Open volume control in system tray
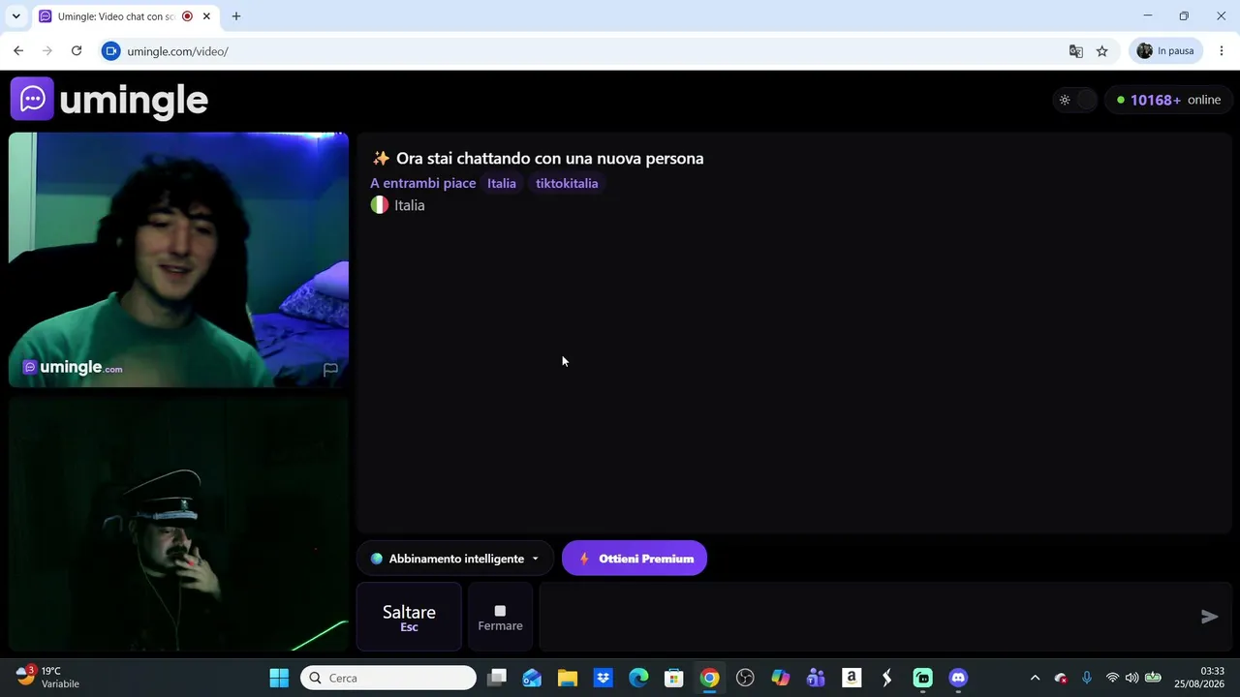The width and height of the screenshot is (1240, 697). [x=1131, y=678]
